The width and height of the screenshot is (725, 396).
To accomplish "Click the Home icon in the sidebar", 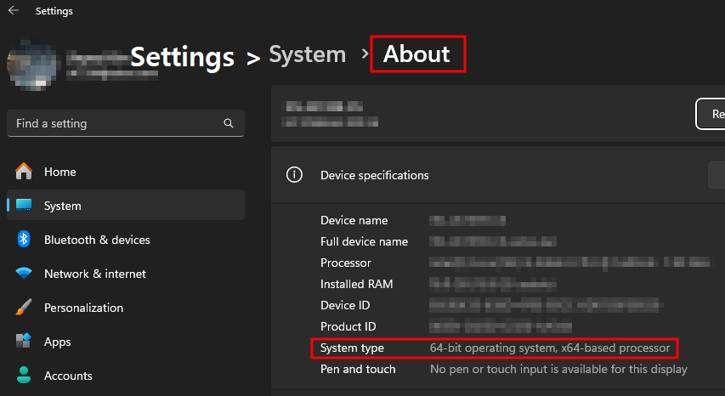I will (24, 172).
